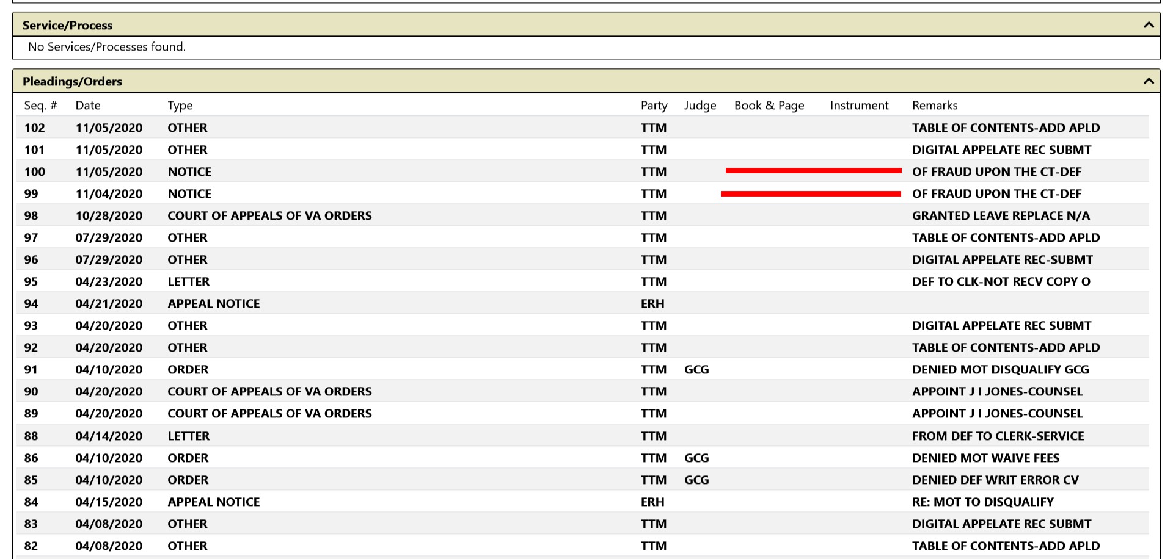Image resolution: width=1173 pixels, height=559 pixels.
Task: Click 'DIGITAL APPELATE REC-SUBMT' remark in row 96
Action: pos(1003,259)
